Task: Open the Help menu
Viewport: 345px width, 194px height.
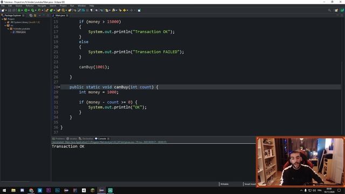Action: (92, 6)
